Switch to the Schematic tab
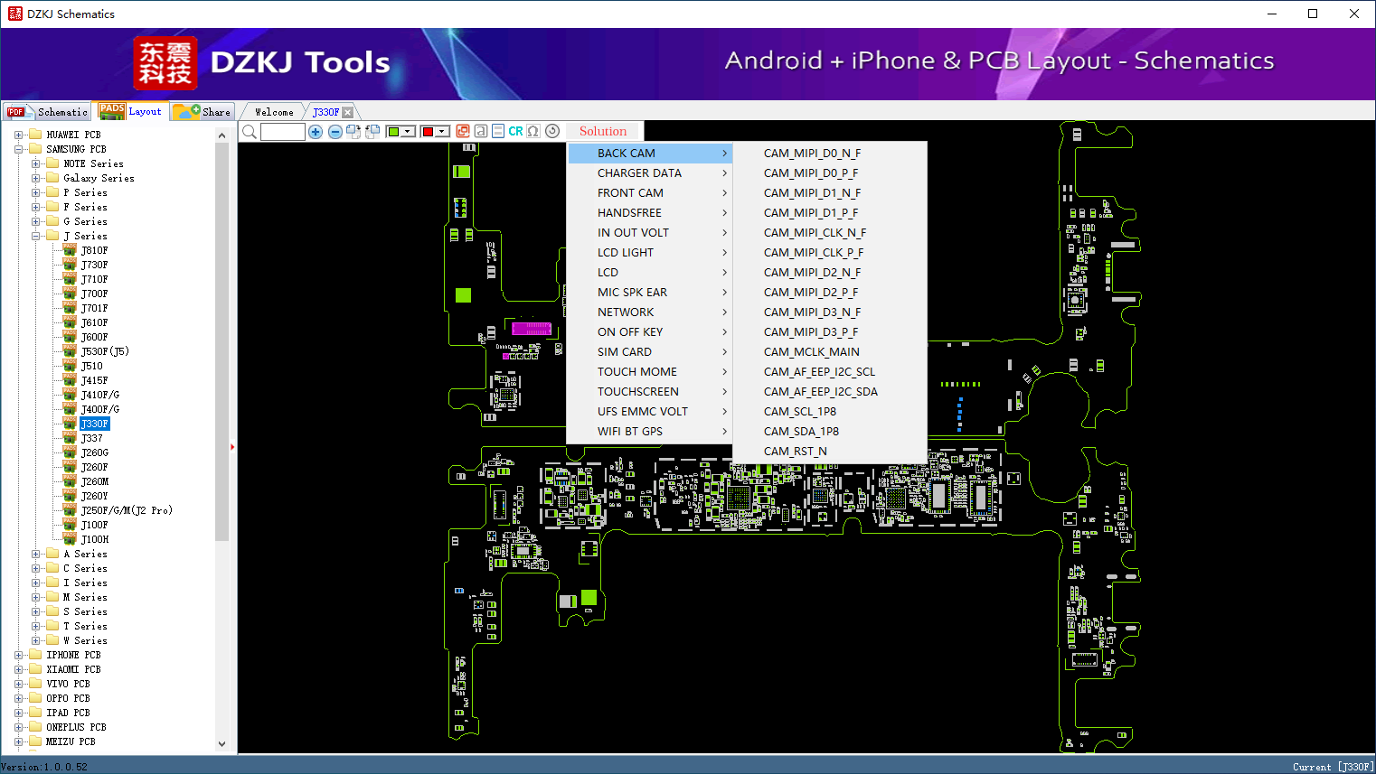 [47, 112]
